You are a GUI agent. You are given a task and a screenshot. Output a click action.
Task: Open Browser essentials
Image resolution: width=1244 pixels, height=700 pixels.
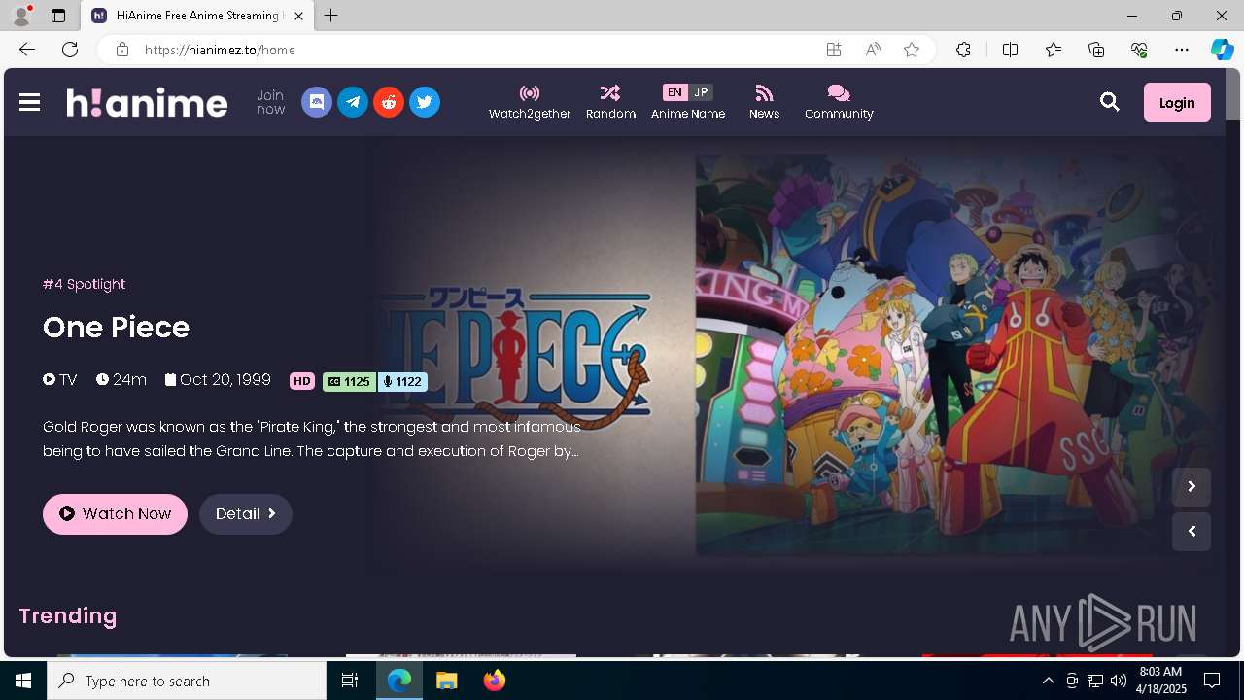click(x=1139, y=50)
